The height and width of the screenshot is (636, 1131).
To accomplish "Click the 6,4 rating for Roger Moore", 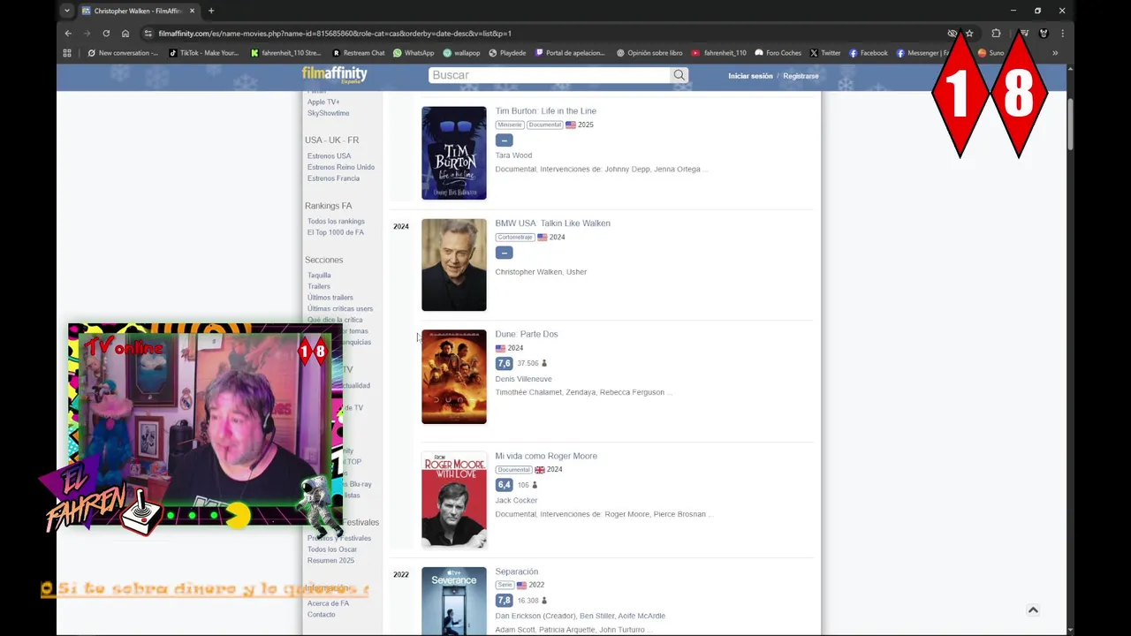I will pyautogui.click(x=504, y=485).
